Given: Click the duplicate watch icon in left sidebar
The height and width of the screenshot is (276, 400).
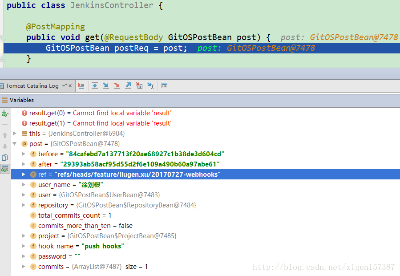Looking at the screenshot, I should click(x=5, y=157).
